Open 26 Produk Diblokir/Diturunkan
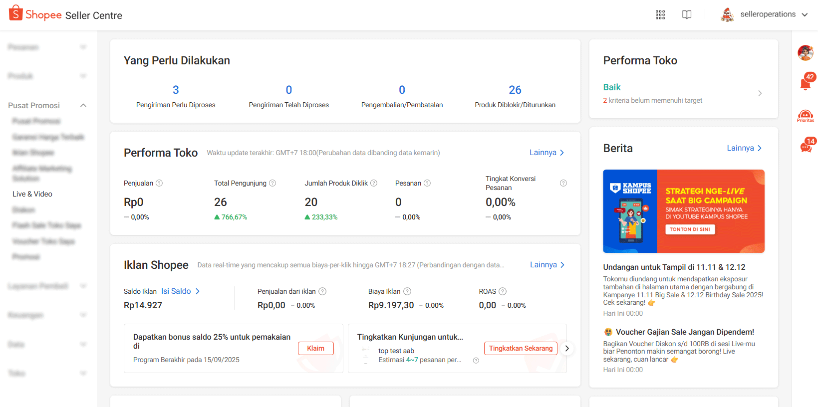This screenshot has width=818, height=407. [515, 96]
